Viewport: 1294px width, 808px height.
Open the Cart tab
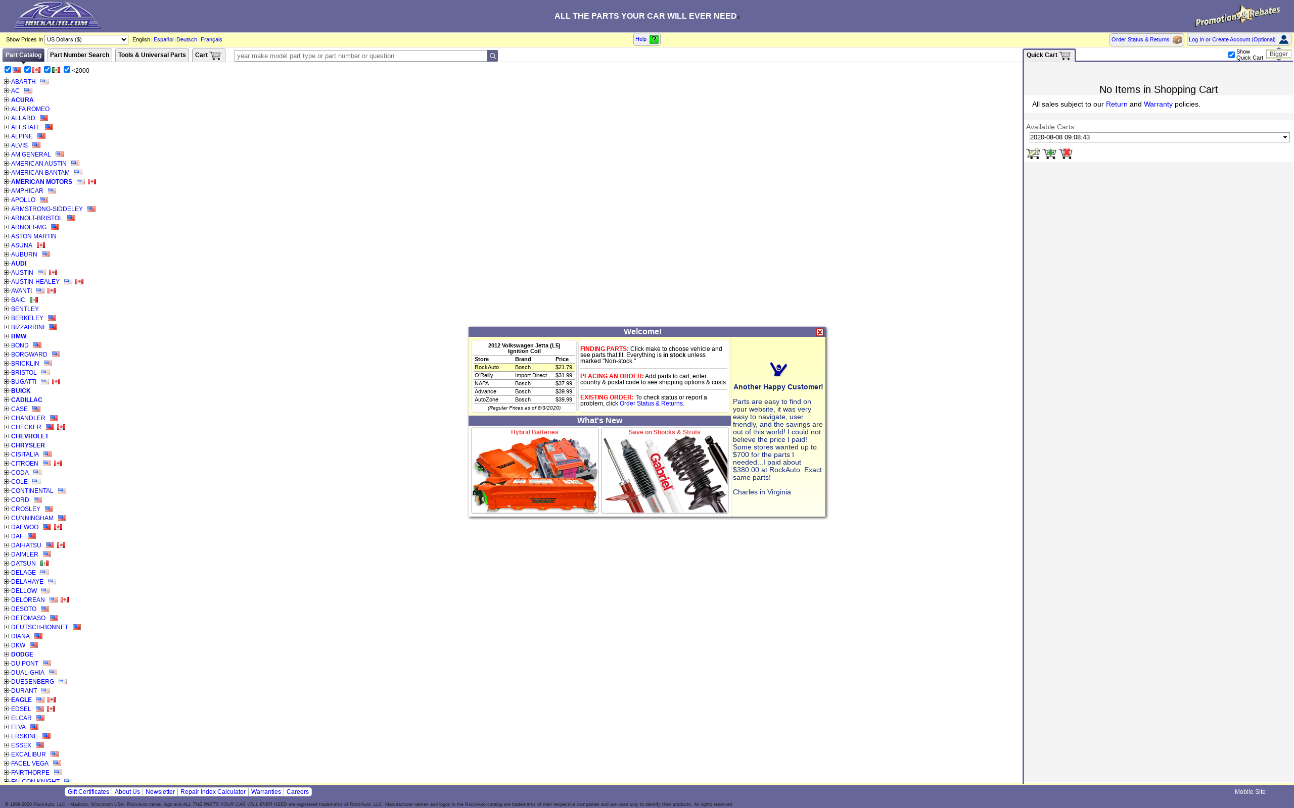[209, 55]
